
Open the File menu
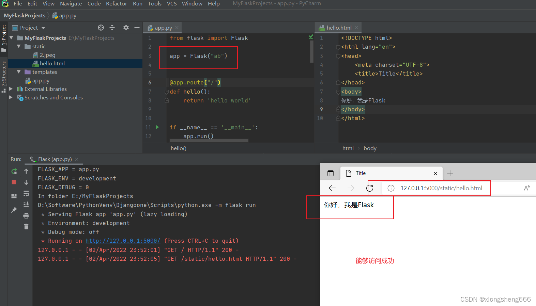[x=18, y=3]
